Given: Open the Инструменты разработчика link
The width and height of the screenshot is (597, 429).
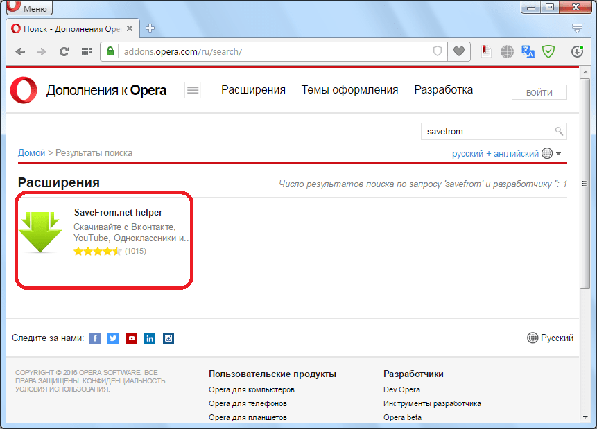Looking at the screenshot, I should (x=432, y=403).
